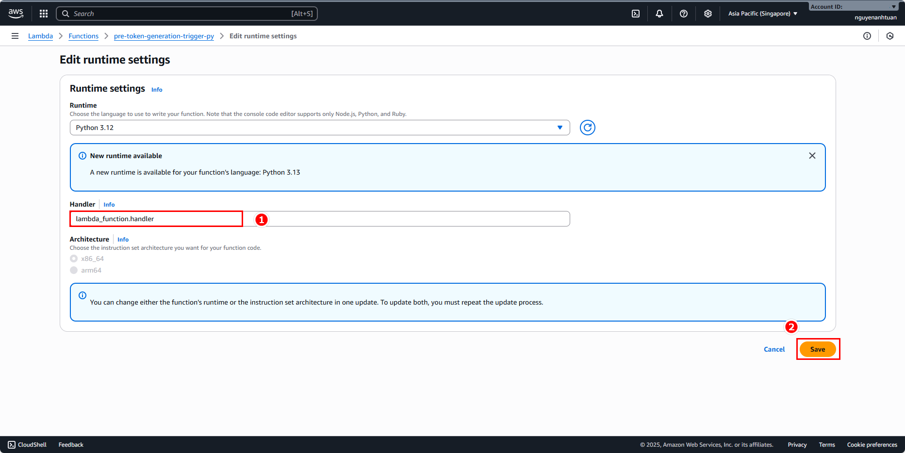The height and width of the screenshot is (453, 905).
Task: Open CloudShell from the top bar icon
Action: 636,14
